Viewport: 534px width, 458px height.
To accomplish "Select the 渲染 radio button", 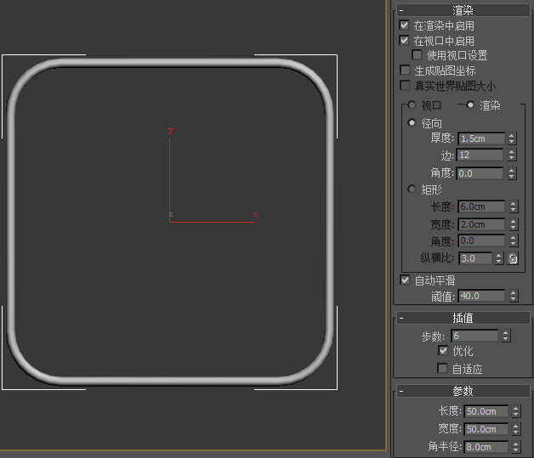I will (470, 105).
